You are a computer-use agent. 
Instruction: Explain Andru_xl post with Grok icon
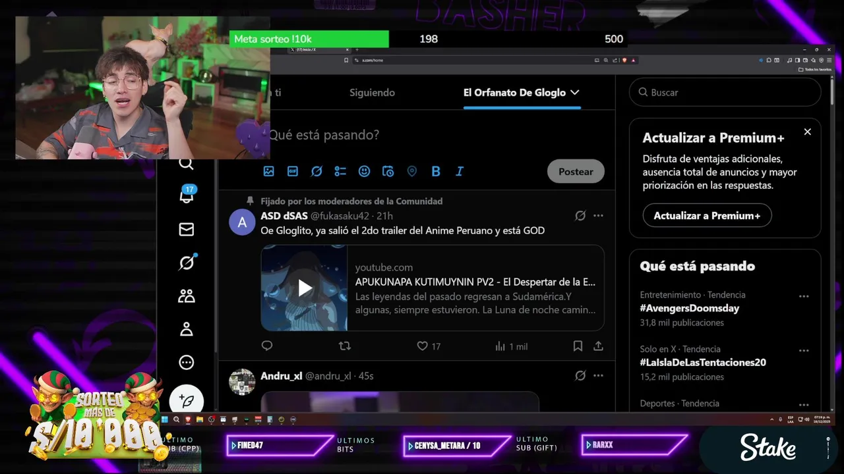coord(580,375)
